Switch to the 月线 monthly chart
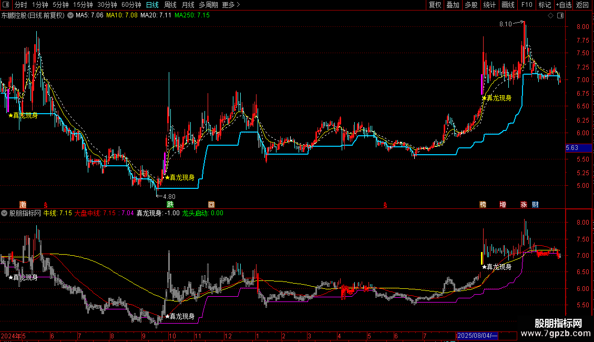 (x=188, y=5)
